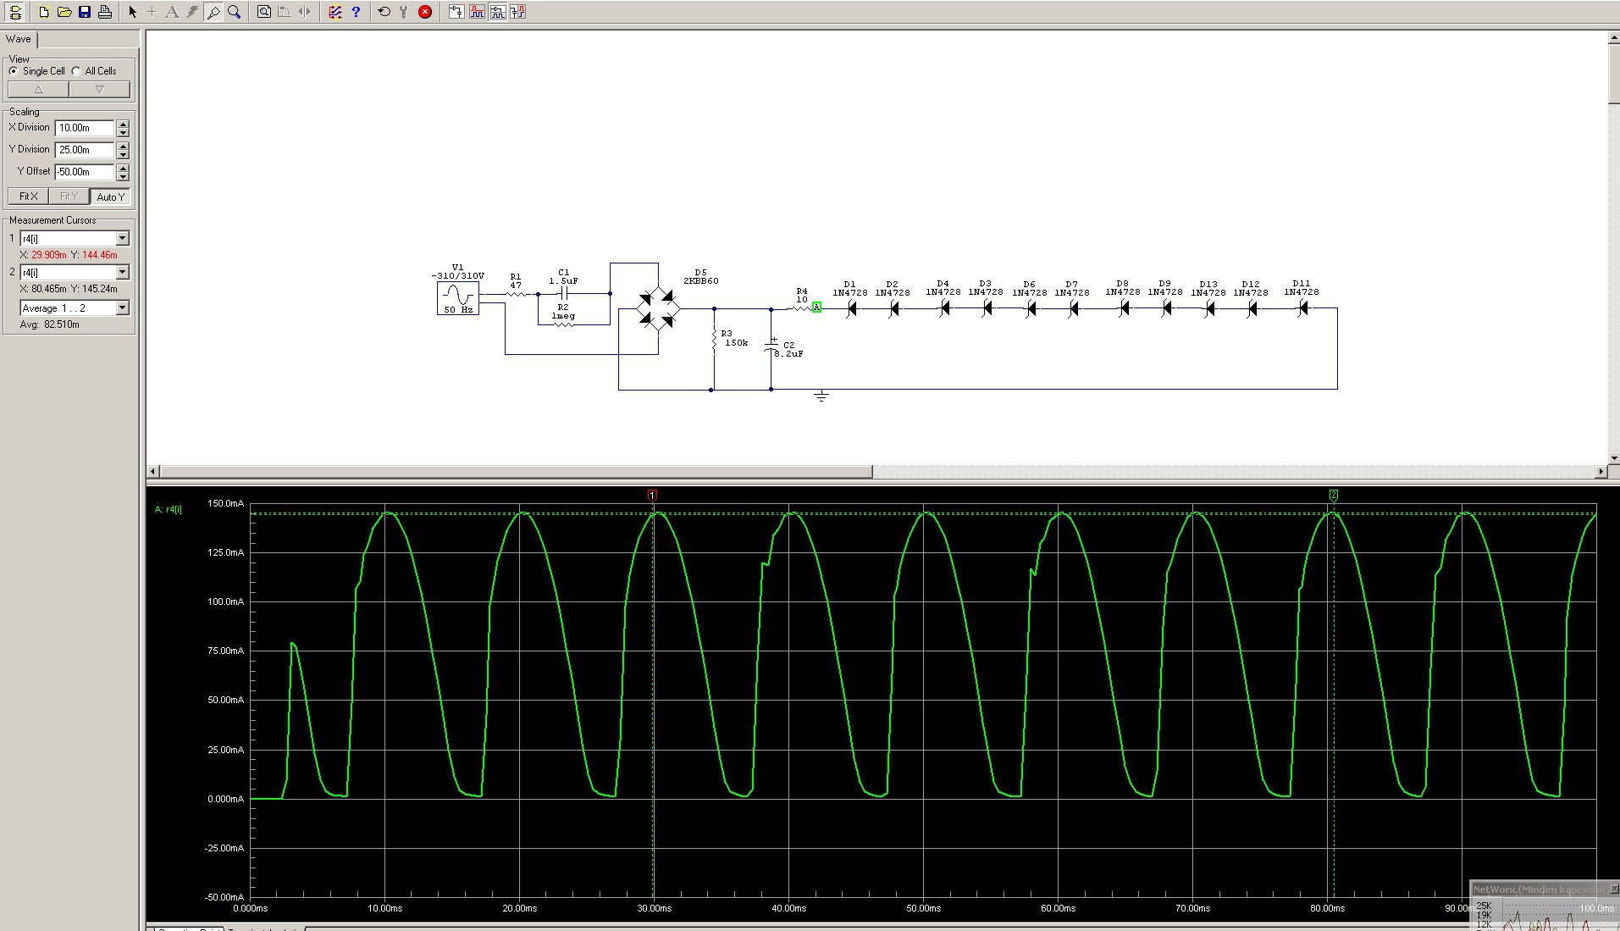
Task: Click the Fit Y button
Action: coord(69,197)
